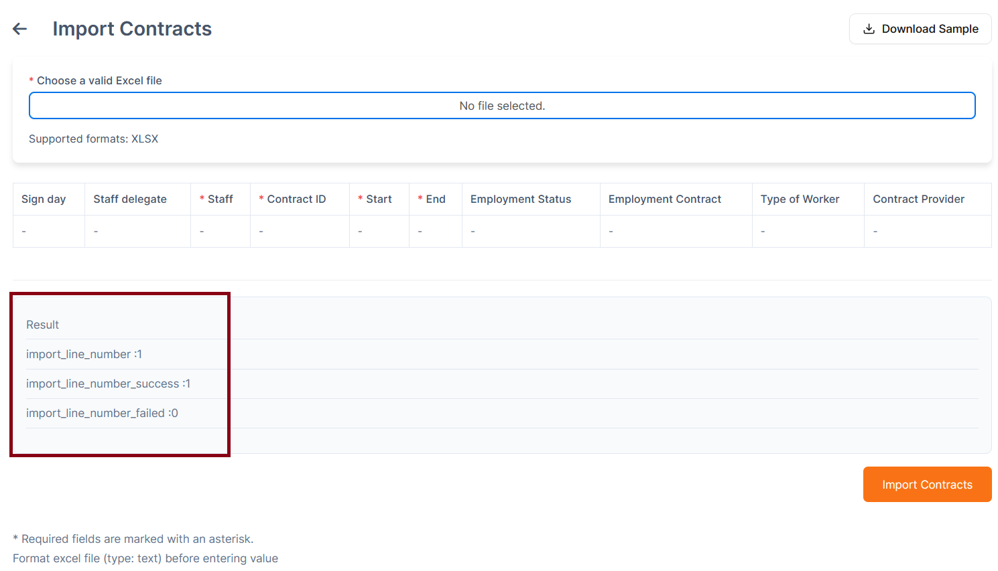Image resolution: width=998 pixels, height=571 pixels.
Task: Click the Contract ID column header
Action: [x=296, y=199]
